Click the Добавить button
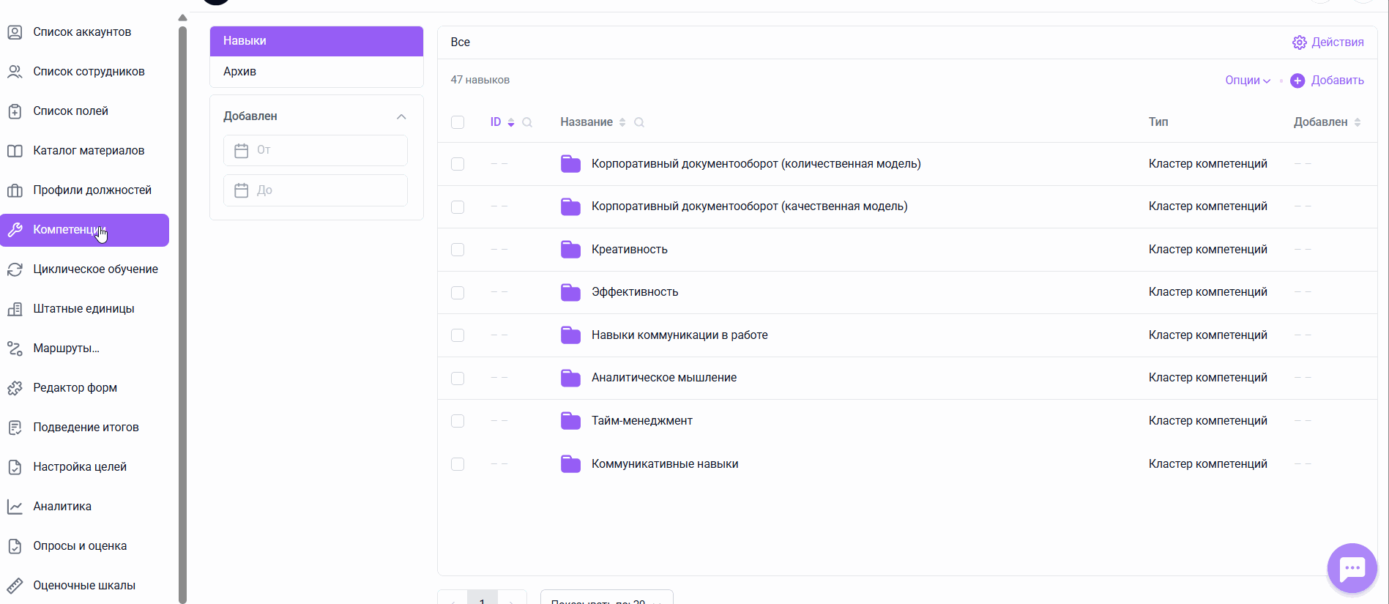This screenshot has width=1389, height=604. [x=1327, y=81]
